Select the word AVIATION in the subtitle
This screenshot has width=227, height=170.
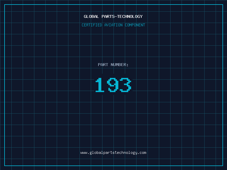pyautogui.click(x=113, y=25)
